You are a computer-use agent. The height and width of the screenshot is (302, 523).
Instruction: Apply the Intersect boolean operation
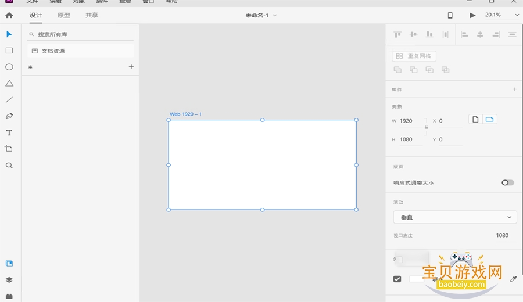point(429,70)
